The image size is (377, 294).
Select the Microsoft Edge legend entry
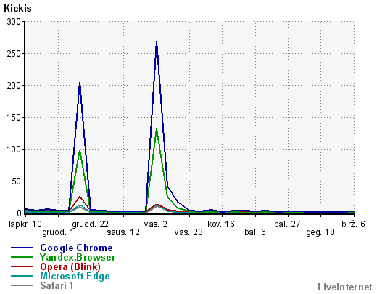click(75, 276)
